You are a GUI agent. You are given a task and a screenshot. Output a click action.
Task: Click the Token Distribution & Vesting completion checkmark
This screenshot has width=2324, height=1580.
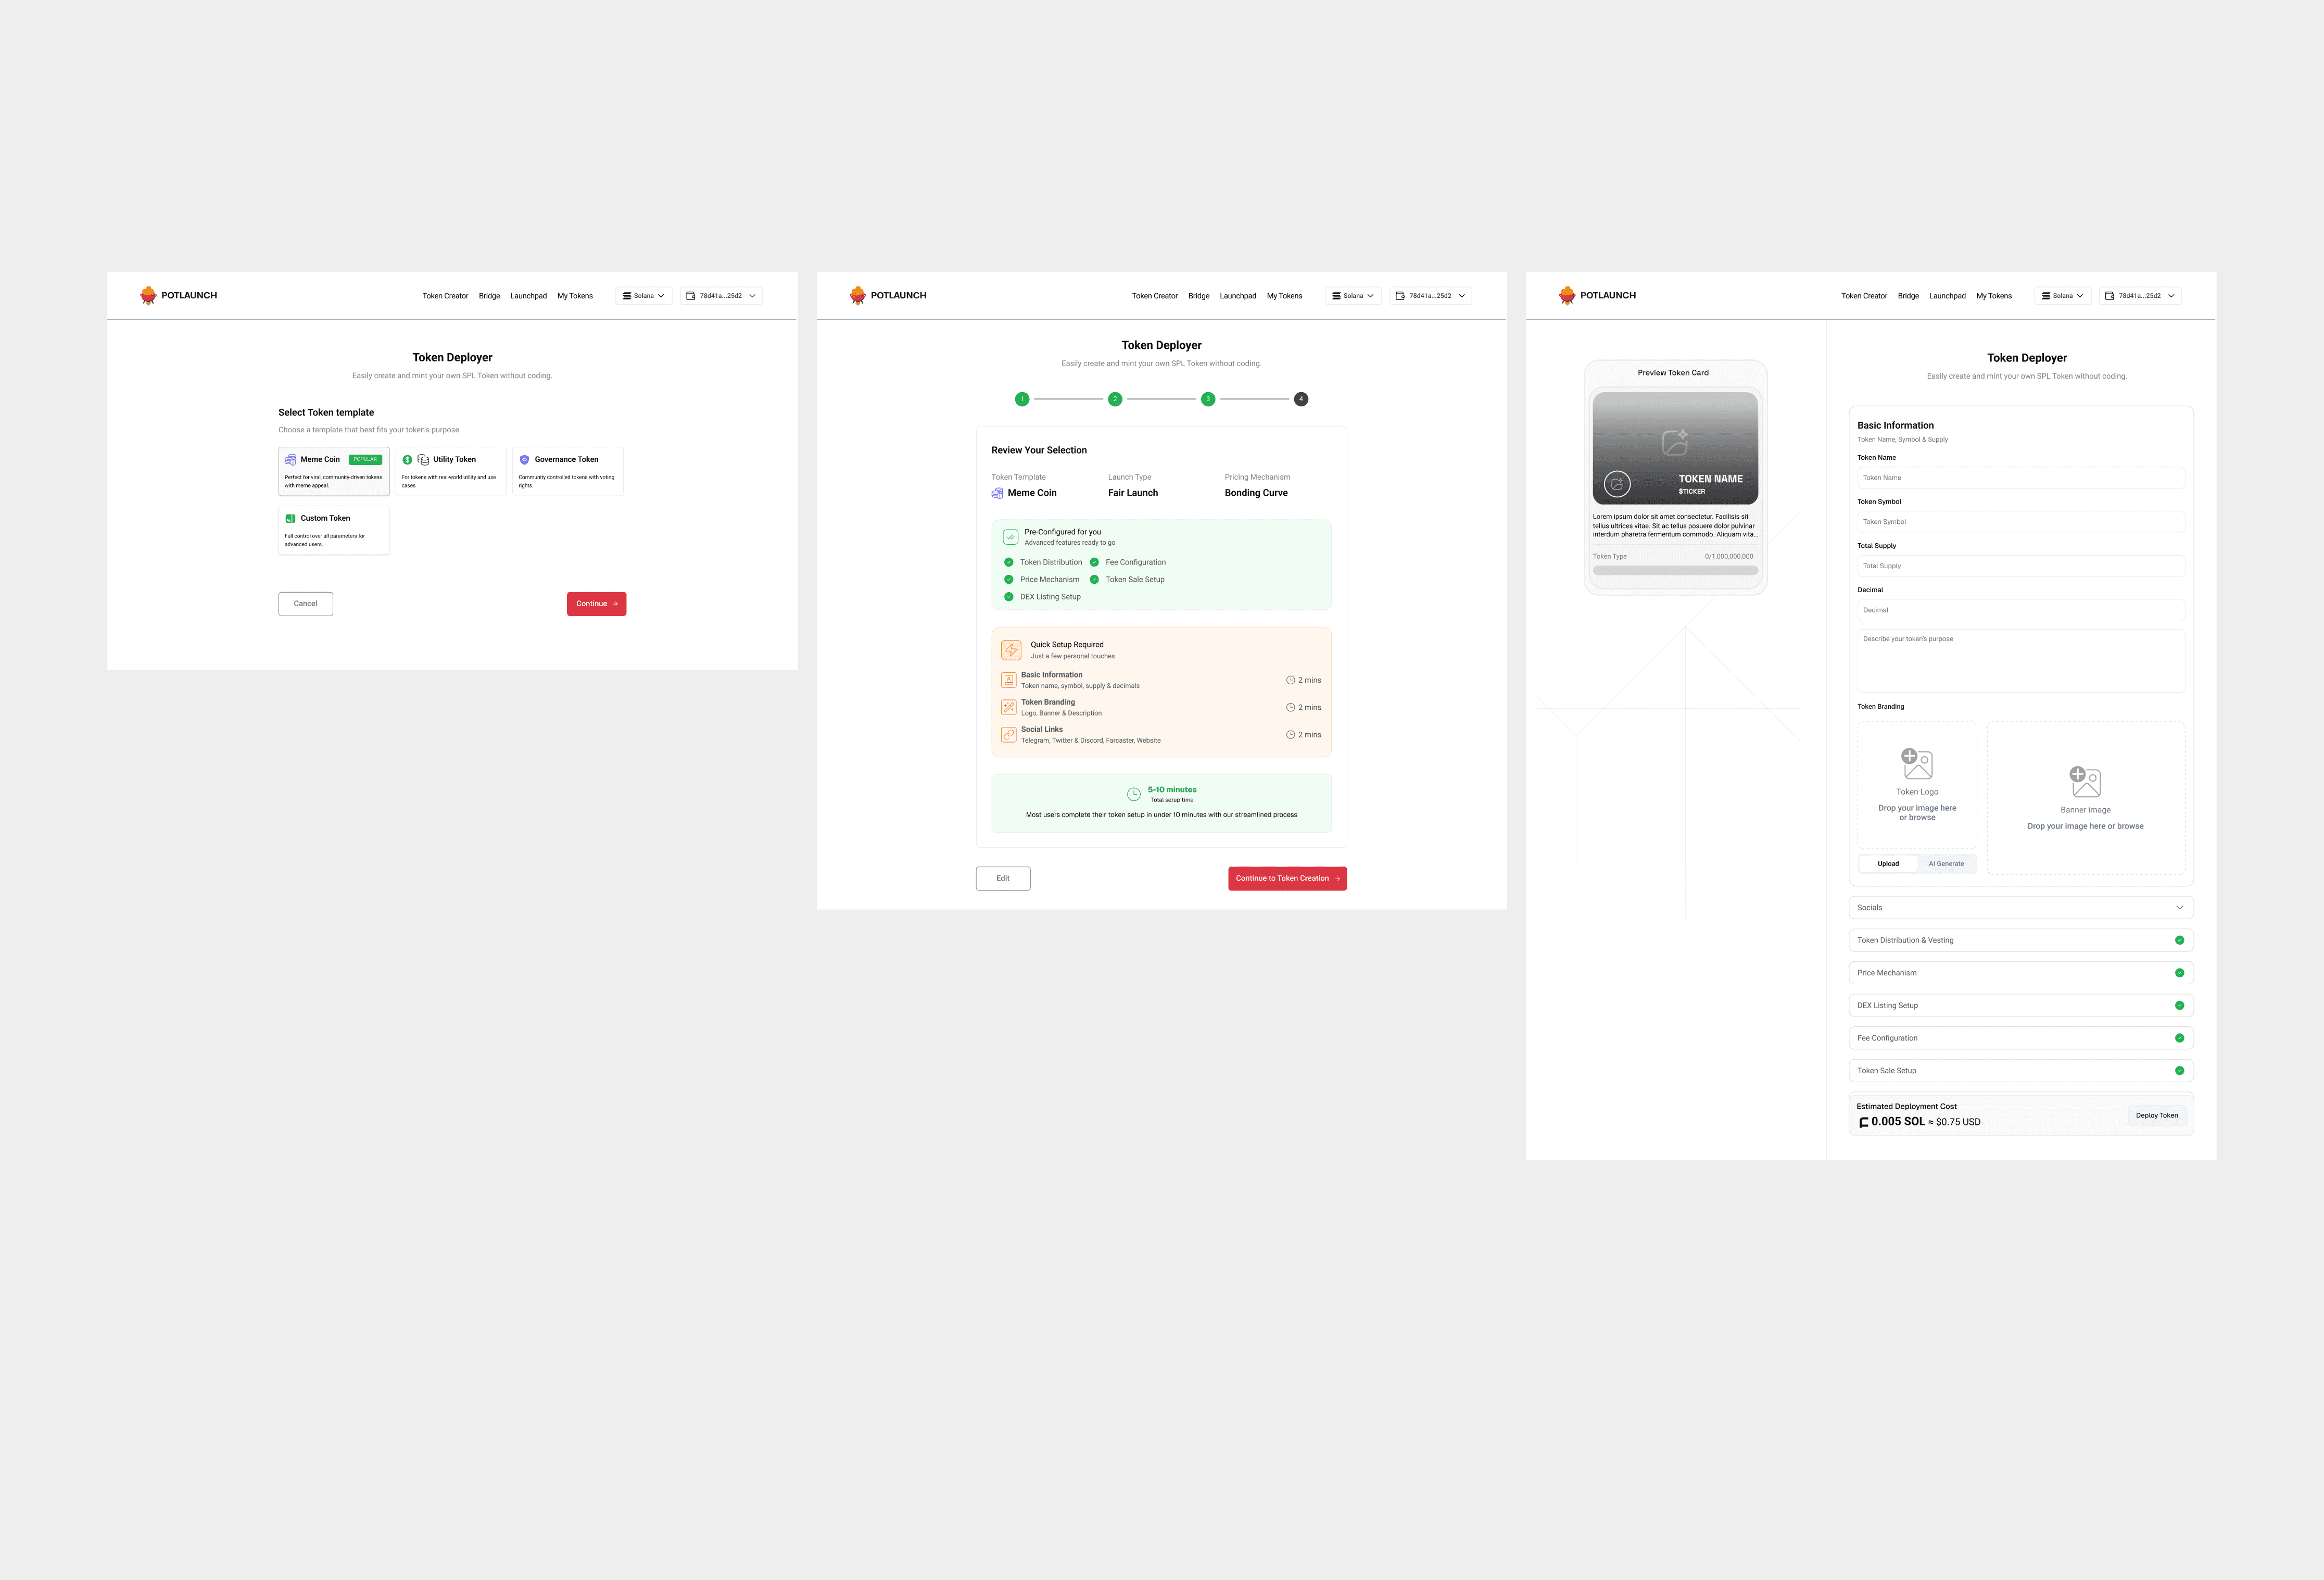tap(2180, 940)
